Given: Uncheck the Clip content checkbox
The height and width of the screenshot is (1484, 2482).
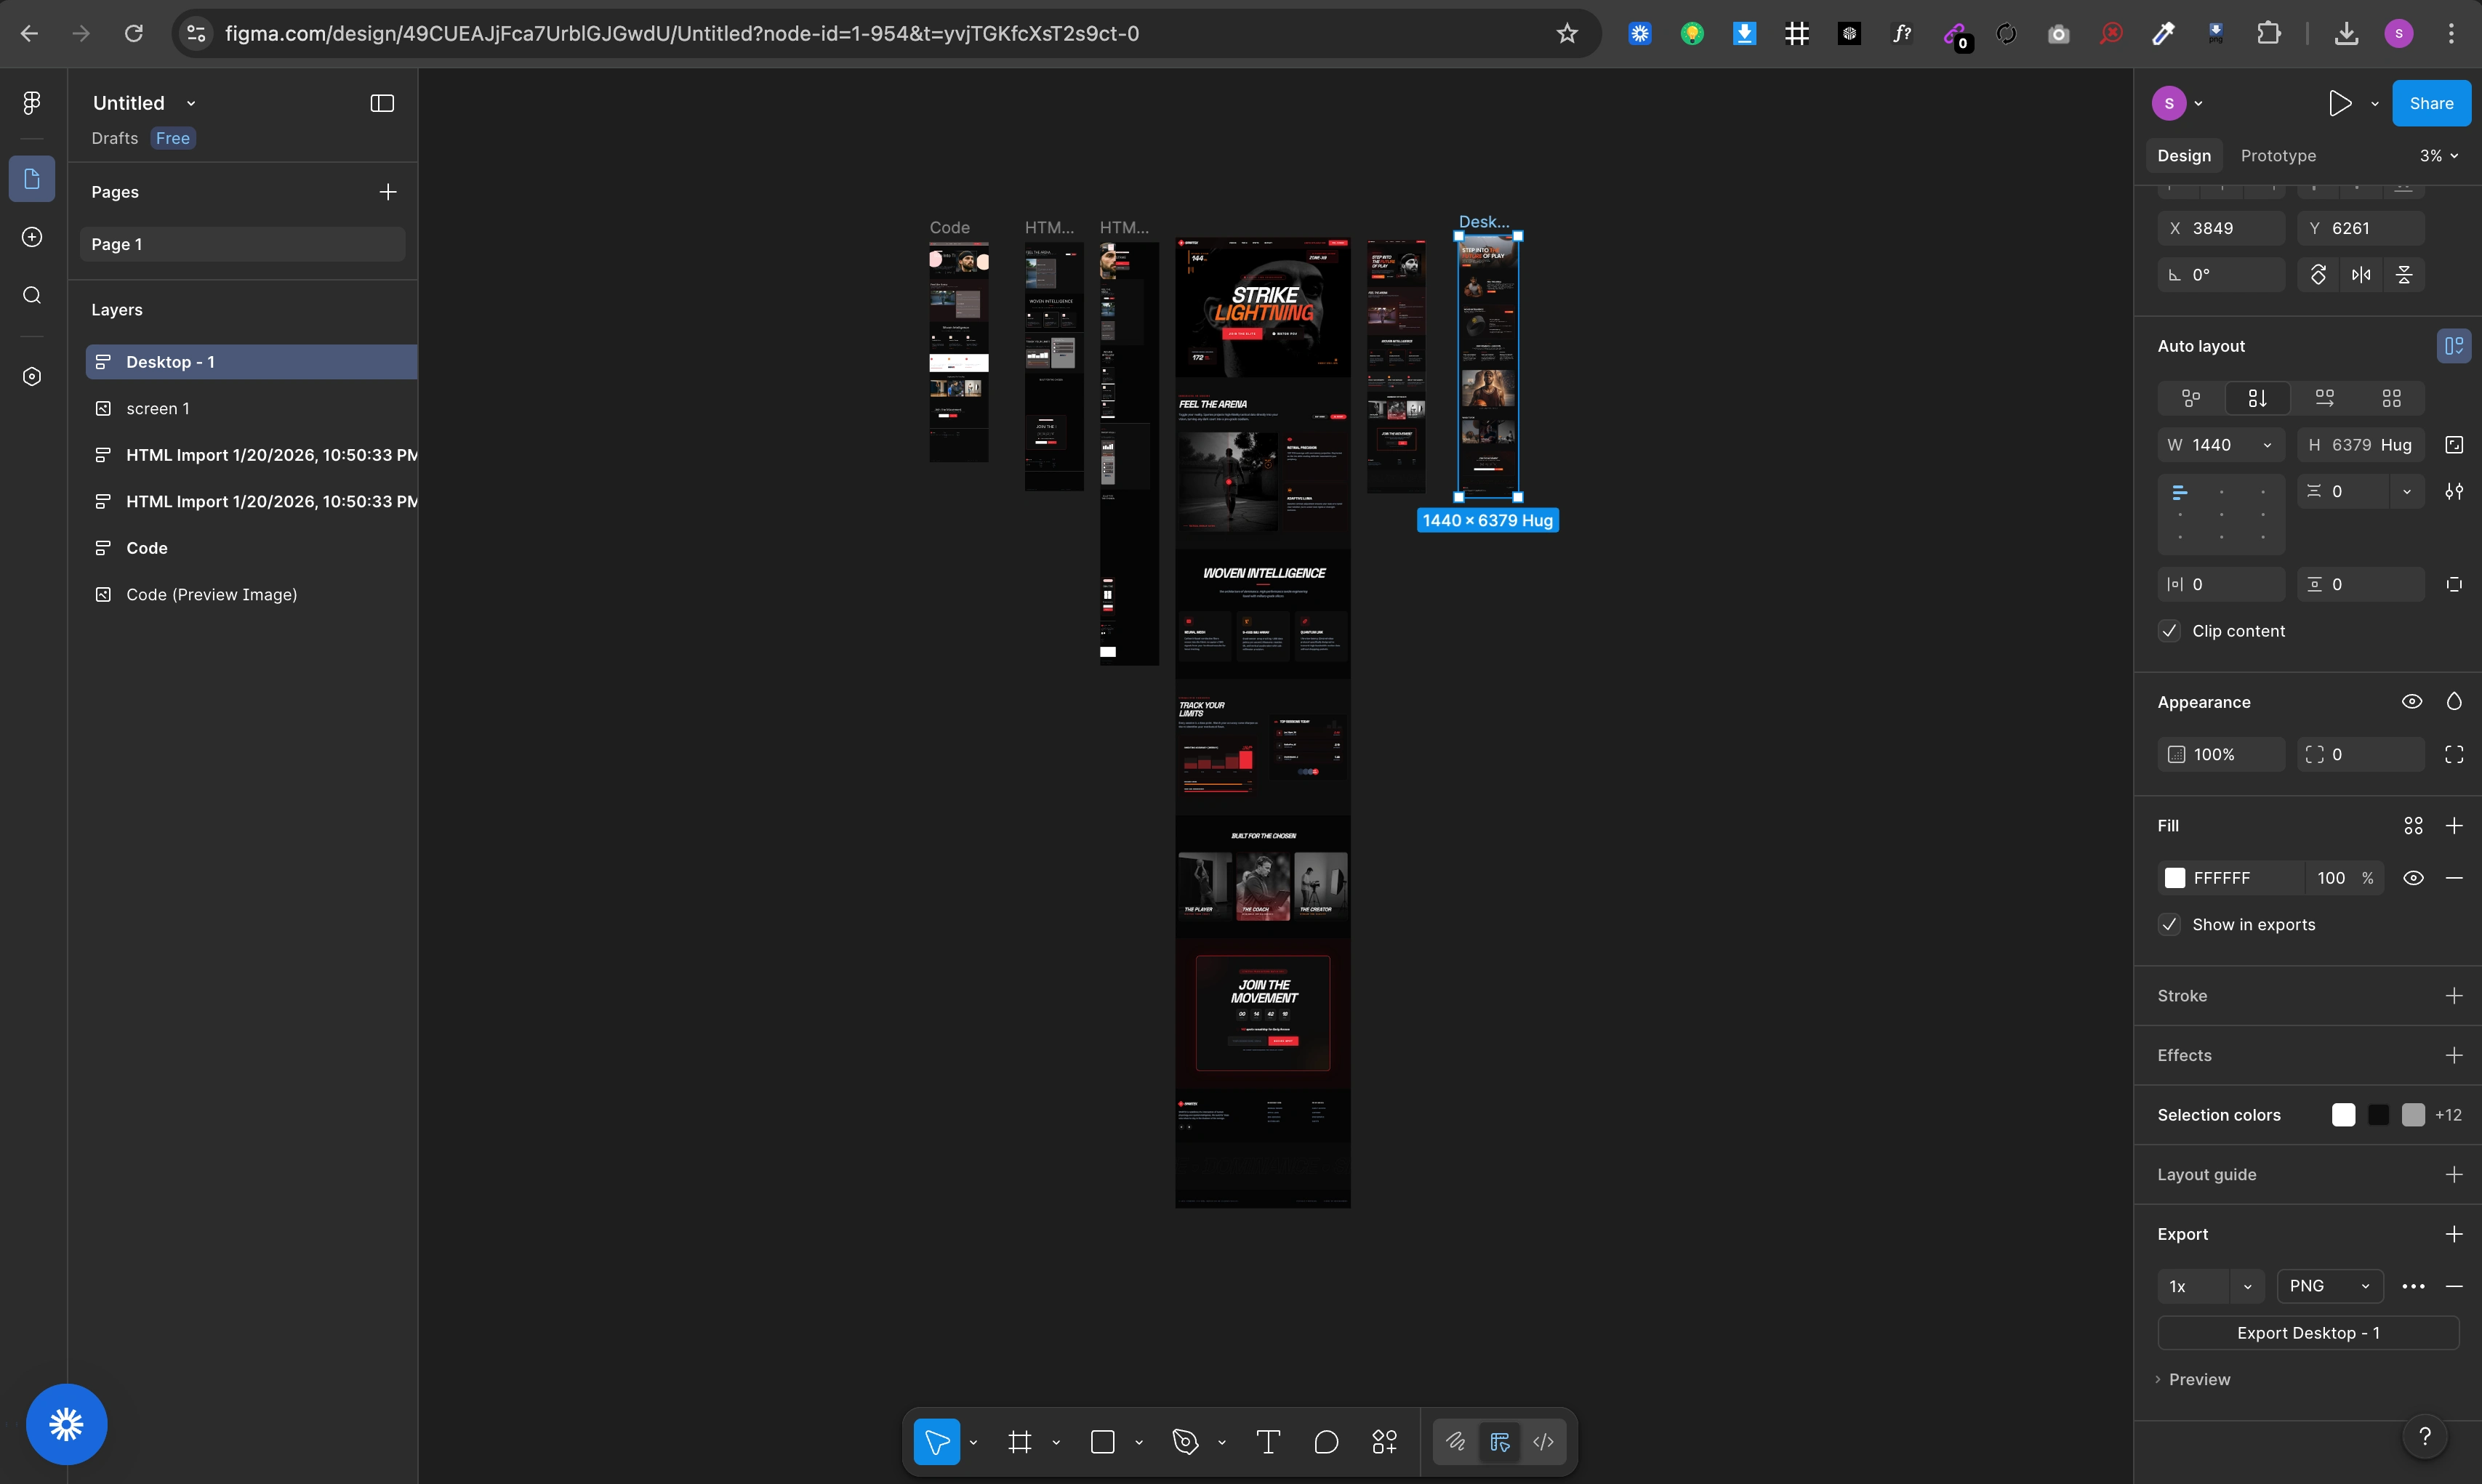Looking at the screenshot, I should point(2169,631).
